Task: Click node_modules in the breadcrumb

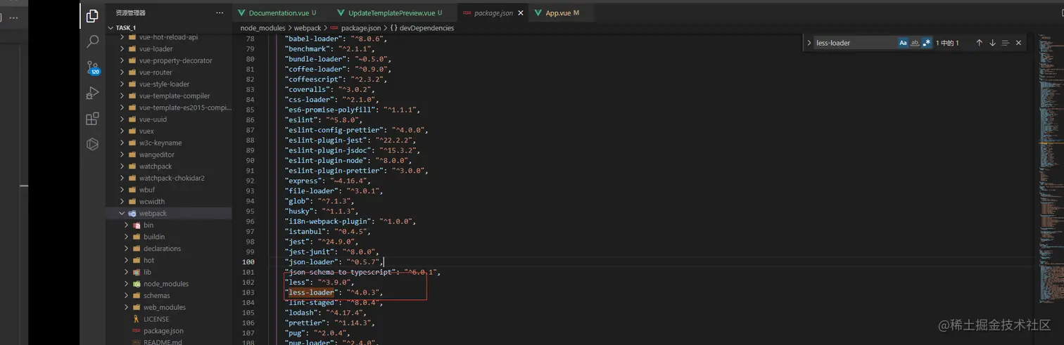Action: click(262, 28)
